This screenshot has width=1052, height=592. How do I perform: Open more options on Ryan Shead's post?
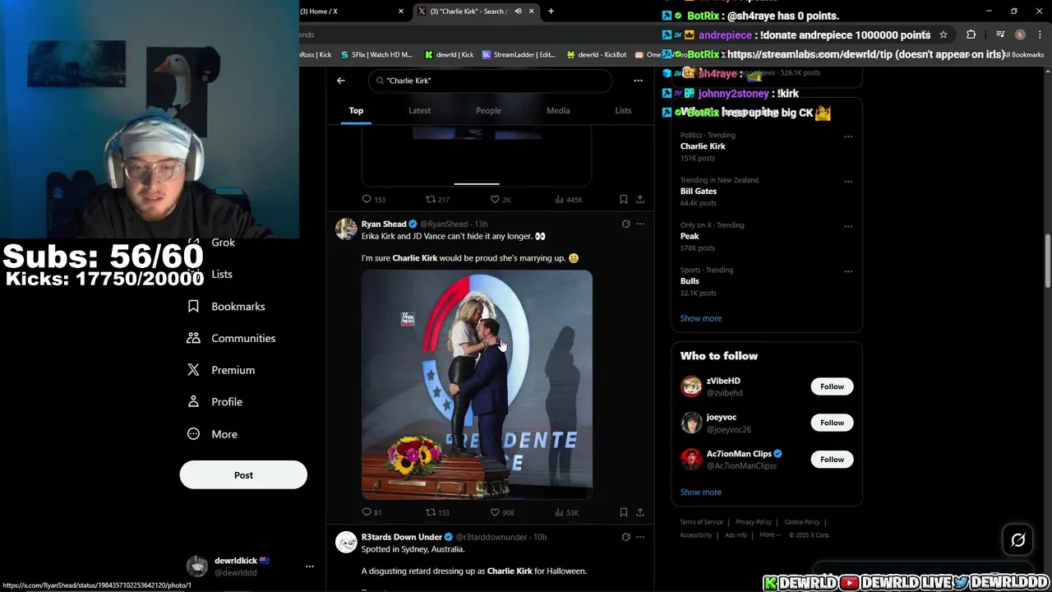tap(640, 224)
